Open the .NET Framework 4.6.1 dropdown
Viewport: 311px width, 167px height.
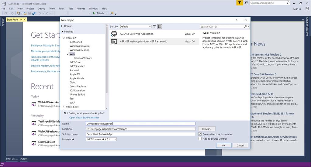tap(101, 139)
